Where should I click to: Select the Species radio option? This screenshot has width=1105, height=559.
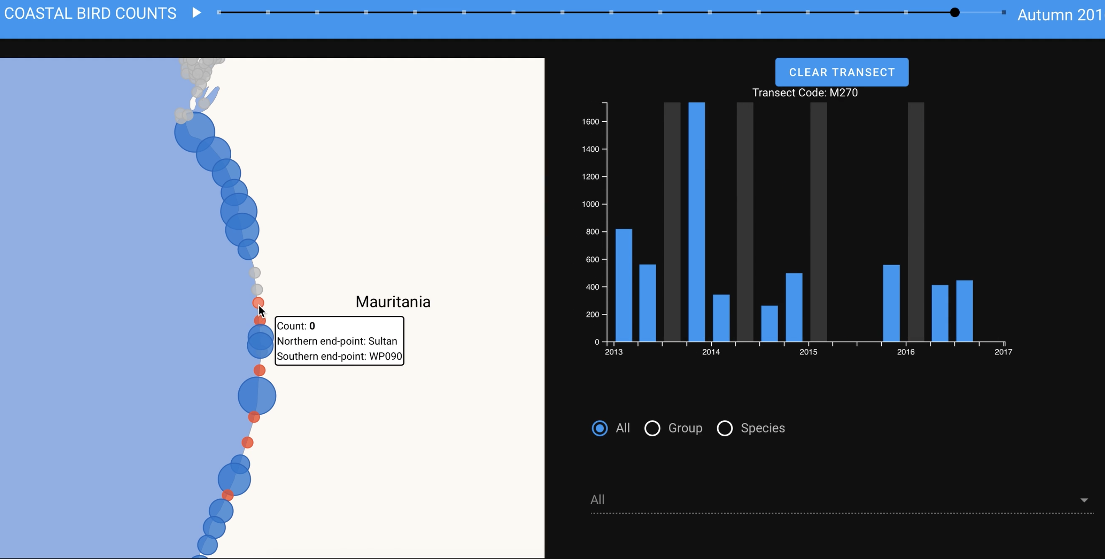click(x=724, y=428)
